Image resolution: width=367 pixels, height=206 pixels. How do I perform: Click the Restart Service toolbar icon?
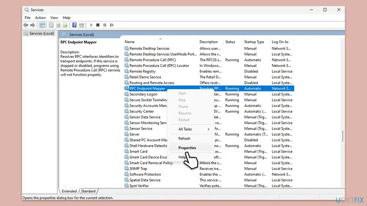pyautogui.click(x=112, y=25)
